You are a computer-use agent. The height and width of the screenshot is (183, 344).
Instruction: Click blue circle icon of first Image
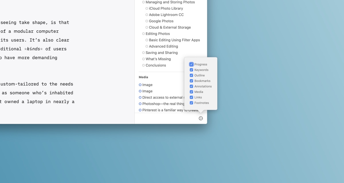tap(140, 85)
